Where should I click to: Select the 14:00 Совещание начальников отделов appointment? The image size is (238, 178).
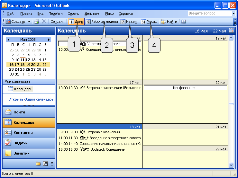(100, 144)
